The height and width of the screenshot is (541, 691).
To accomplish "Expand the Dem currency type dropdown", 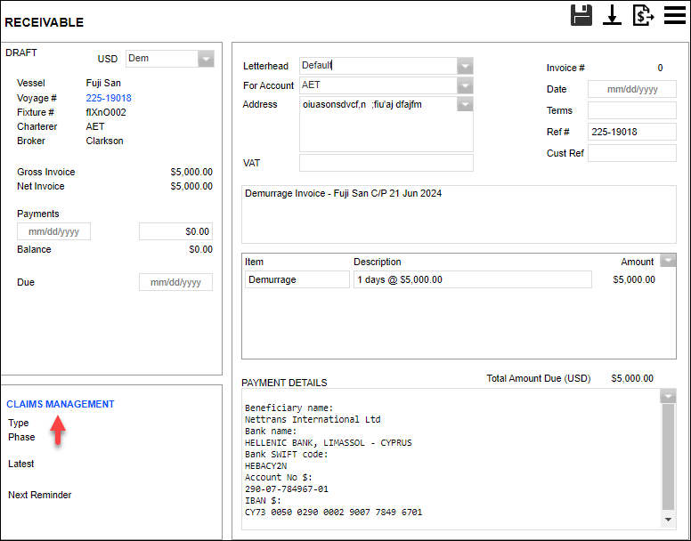I will click(x=206, y=59).
